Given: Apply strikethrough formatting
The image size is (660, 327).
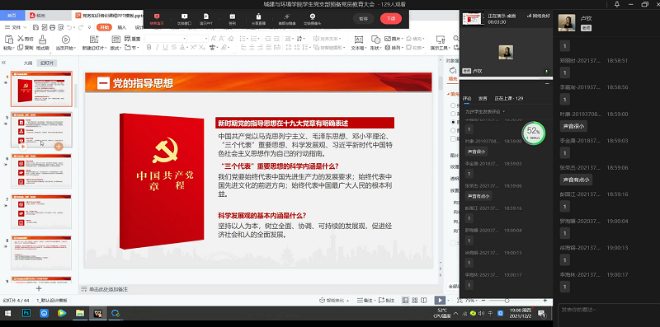Looking at the screenshot, I should point(173,48).
